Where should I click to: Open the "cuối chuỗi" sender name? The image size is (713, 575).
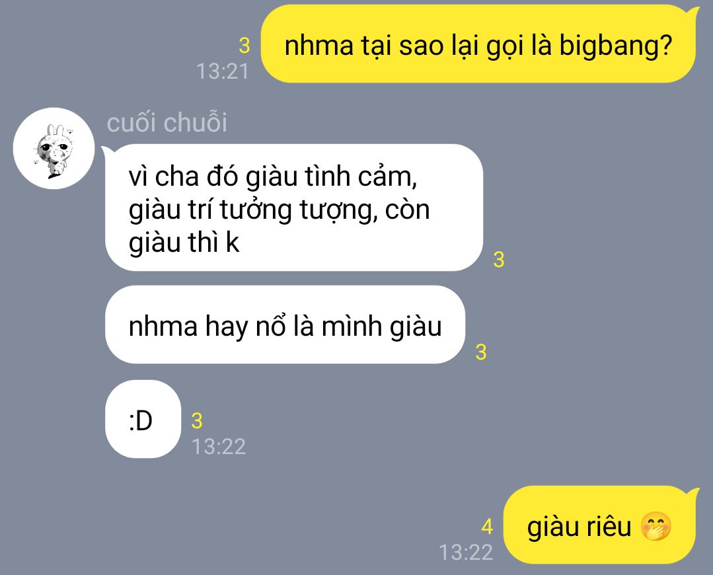pyautogui.click(x=167, y=123)
